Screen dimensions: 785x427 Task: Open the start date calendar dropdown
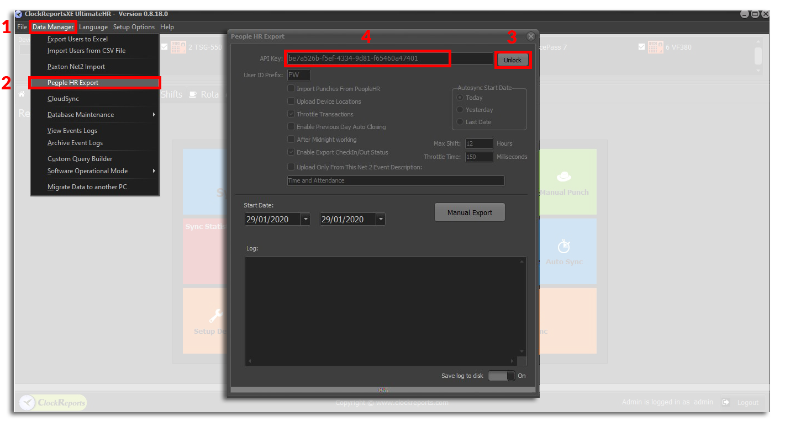point(305,220)
